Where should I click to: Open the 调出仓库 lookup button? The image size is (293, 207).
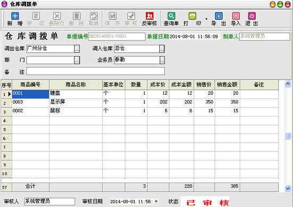(x=77, y=49)
